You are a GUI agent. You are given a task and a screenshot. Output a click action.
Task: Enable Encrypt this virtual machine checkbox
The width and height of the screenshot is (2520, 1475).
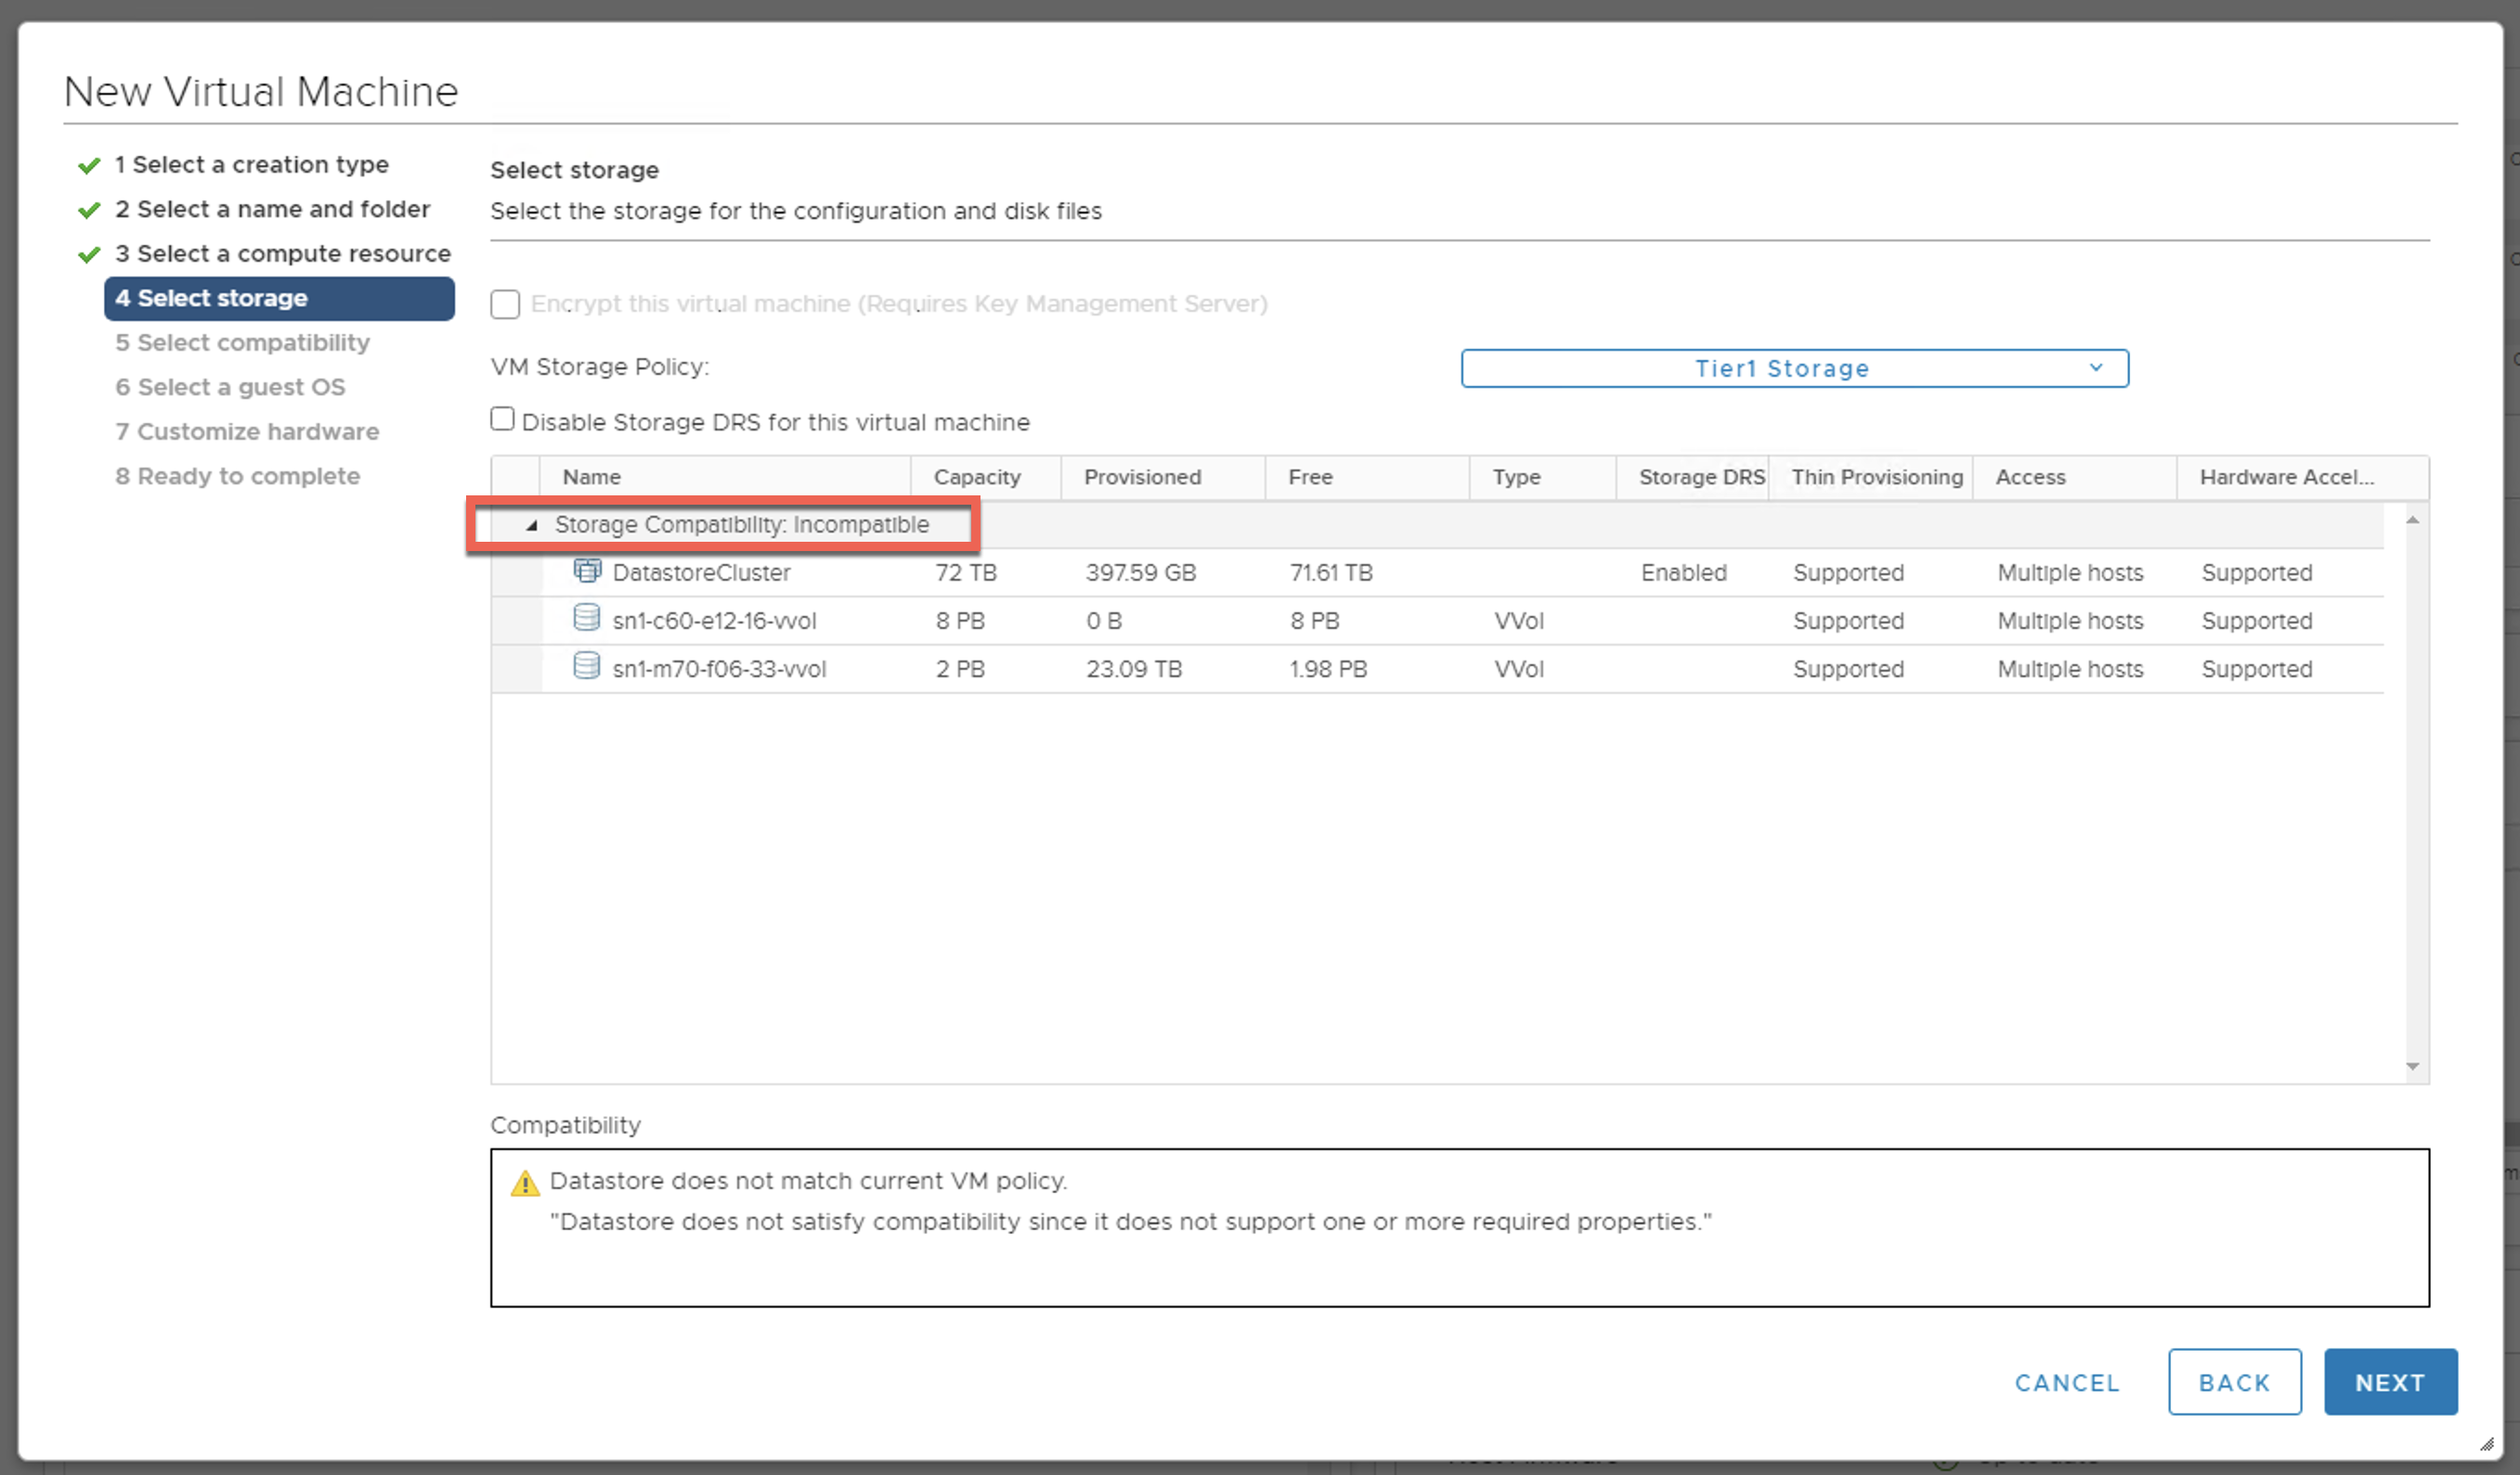(x=505, y=303)
